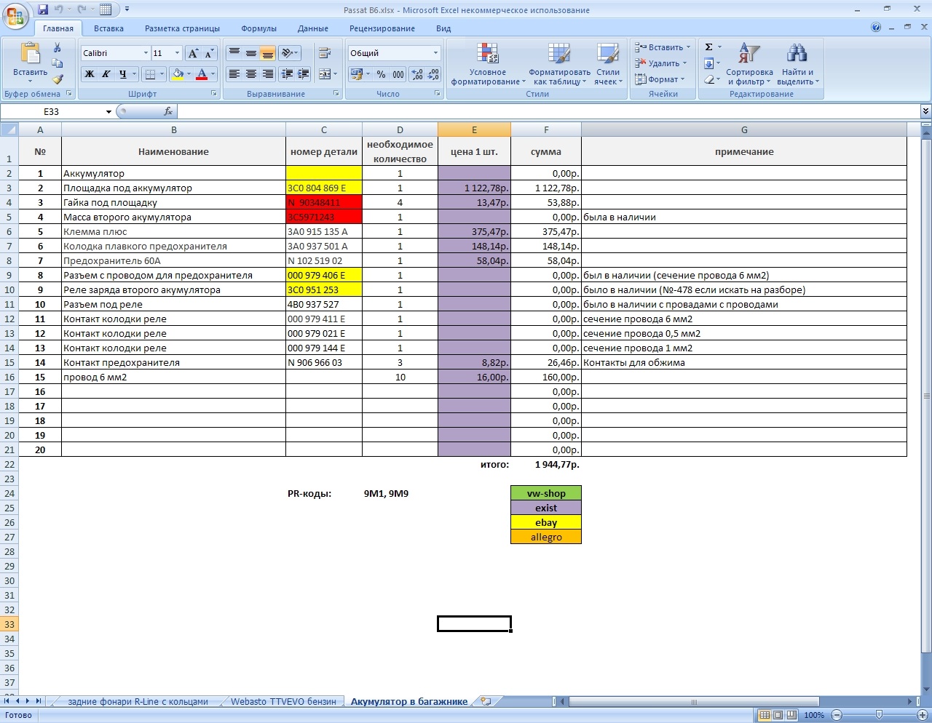Toggle bold formatting with Ж button
The height and width of the screenshot is (723, 932).
(x=89, y=74)
